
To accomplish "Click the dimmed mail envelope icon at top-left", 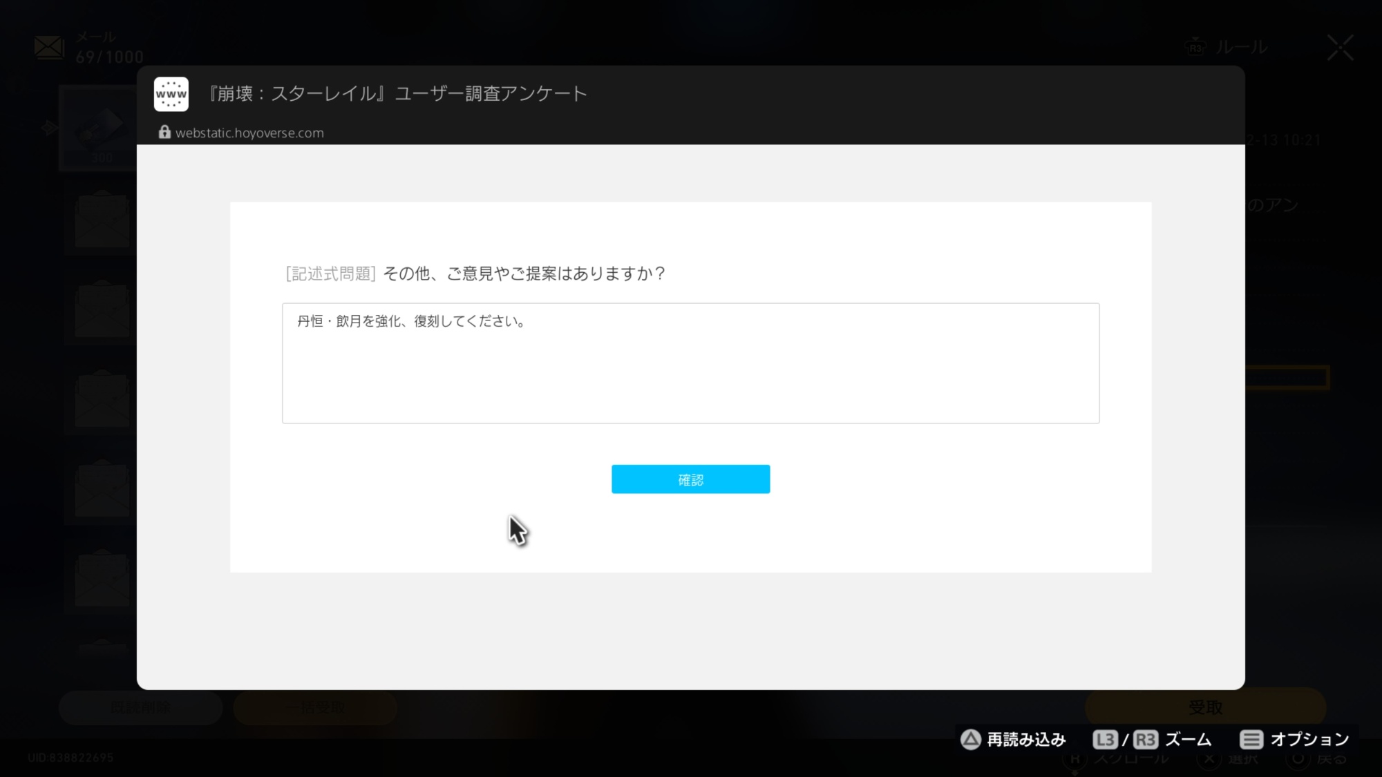I will 49,48.
